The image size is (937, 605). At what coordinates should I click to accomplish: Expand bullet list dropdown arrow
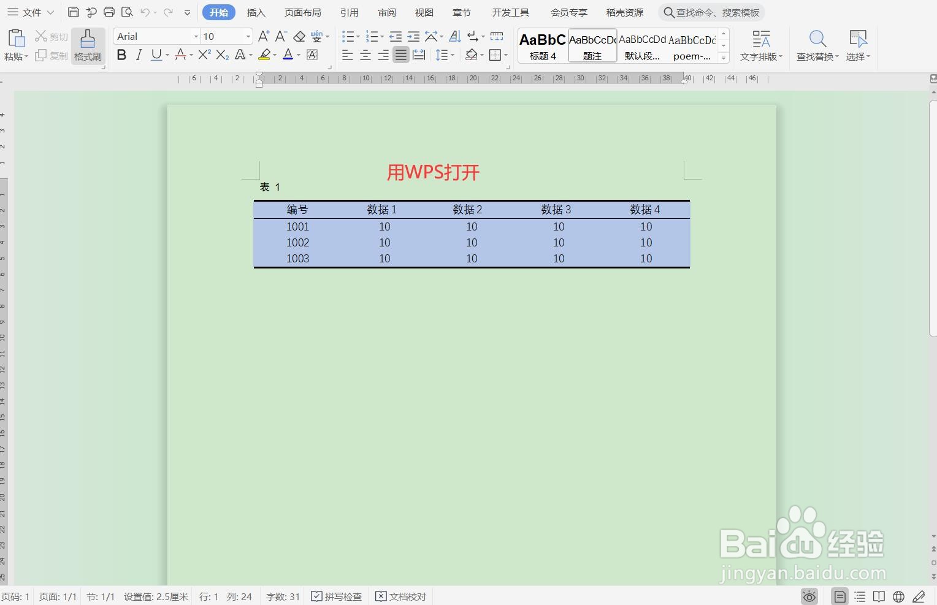(x=358, y=37)
